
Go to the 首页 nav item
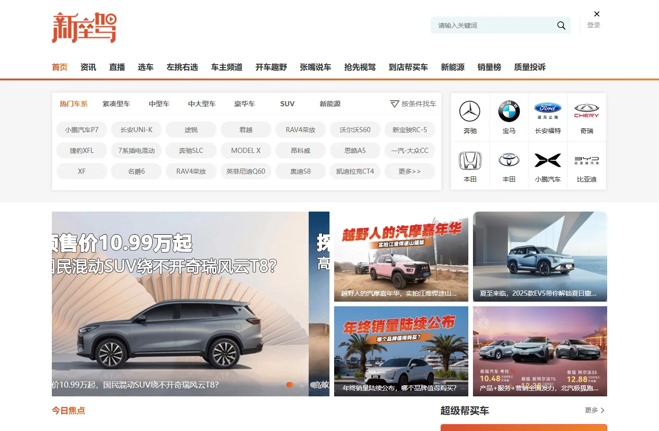60,67
